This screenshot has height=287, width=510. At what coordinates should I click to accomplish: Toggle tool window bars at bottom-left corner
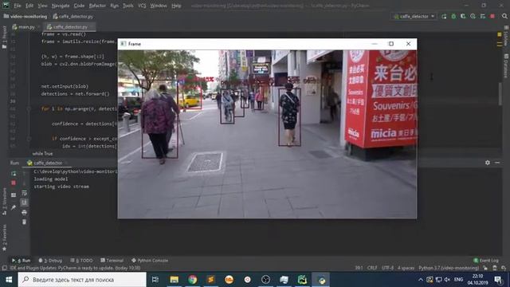tap(4, 268)
